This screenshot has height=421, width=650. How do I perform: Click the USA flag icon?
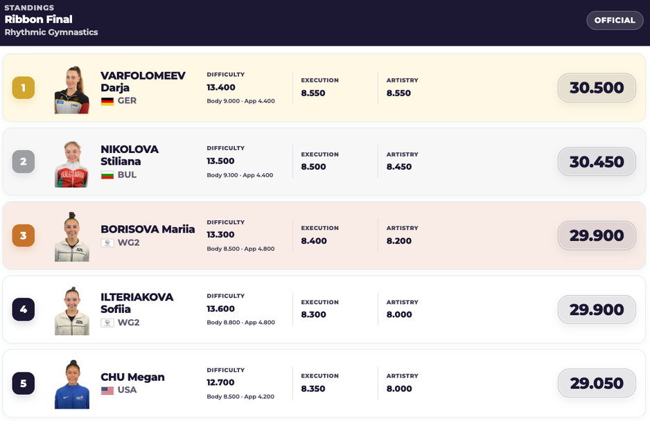pyautogui.click(x=107, y=391)
